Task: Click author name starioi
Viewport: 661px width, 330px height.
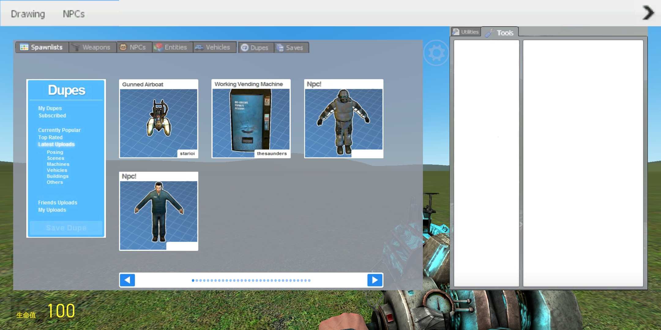Action: [187, 153]
